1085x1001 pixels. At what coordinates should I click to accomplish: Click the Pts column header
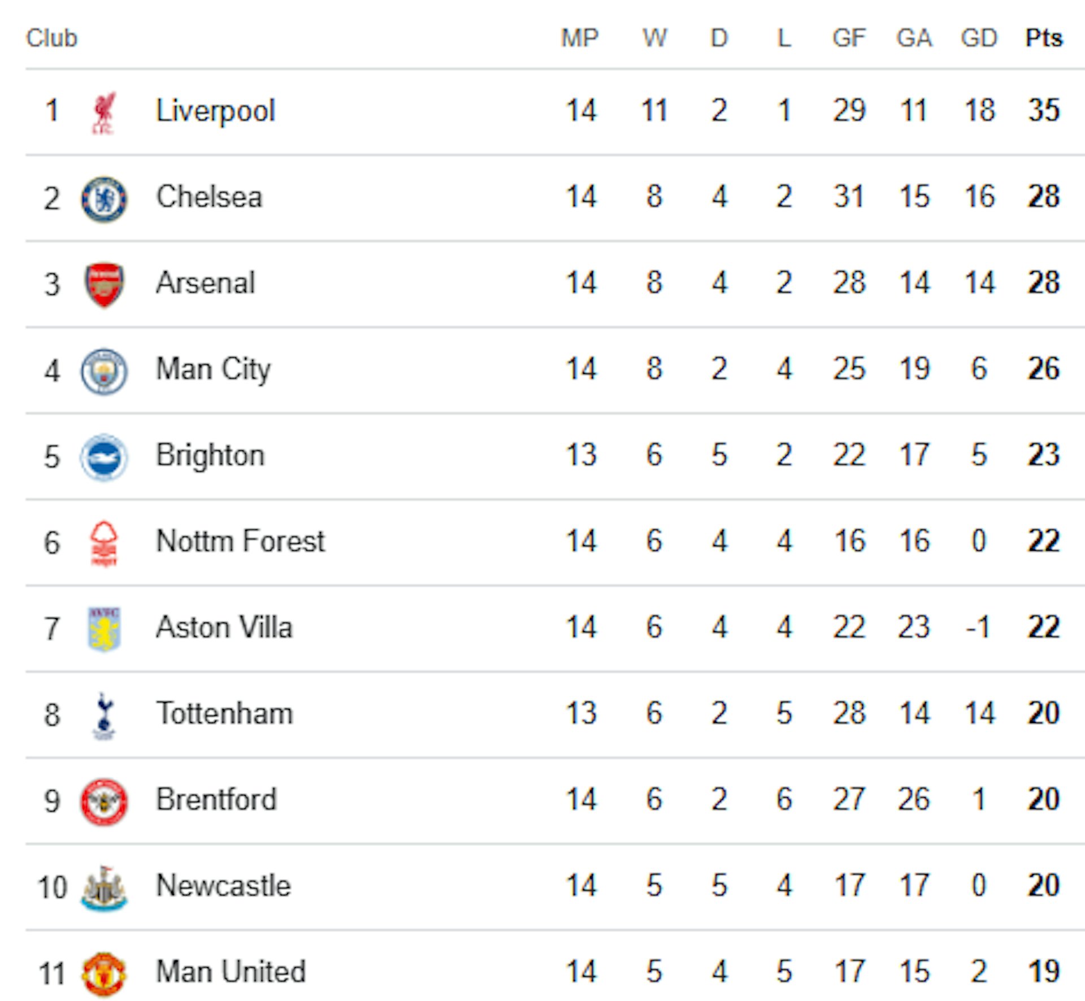coord(1044,38)
